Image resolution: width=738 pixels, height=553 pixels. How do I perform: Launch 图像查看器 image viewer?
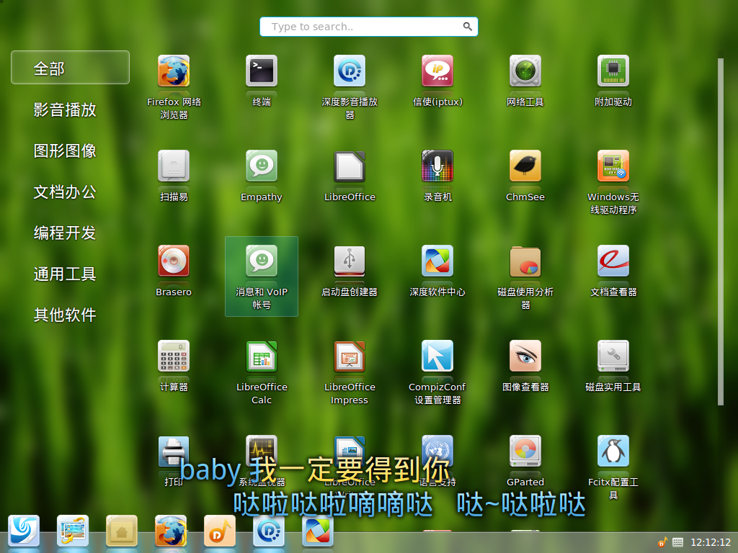coord(525,356)
